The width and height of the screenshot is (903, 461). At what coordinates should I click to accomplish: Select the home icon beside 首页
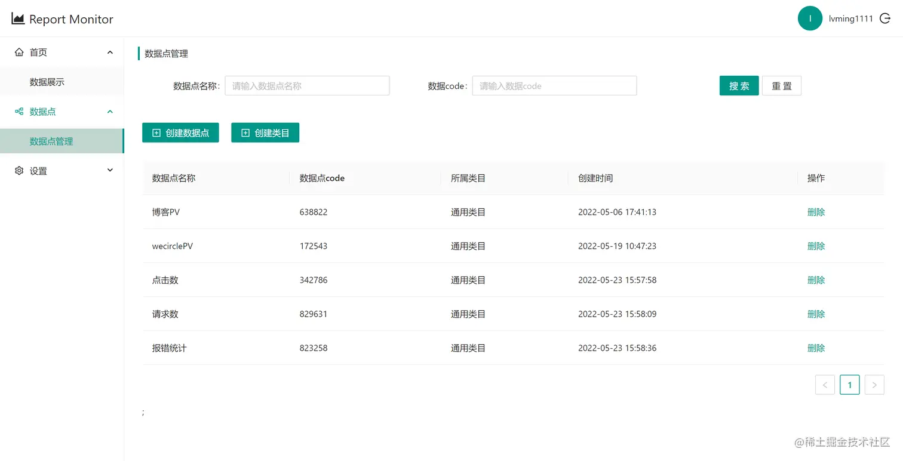click(19, 52)
